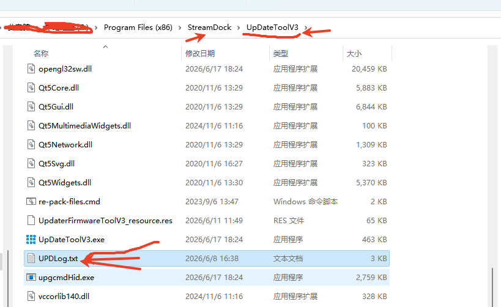
Task: Click the upgcmdHid.exe application icon
Action: click(31, 277)
